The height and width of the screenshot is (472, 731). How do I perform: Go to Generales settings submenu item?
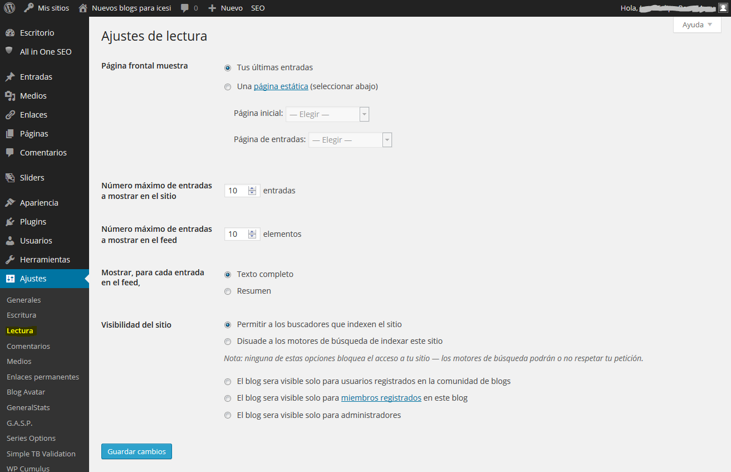(24, 300)
